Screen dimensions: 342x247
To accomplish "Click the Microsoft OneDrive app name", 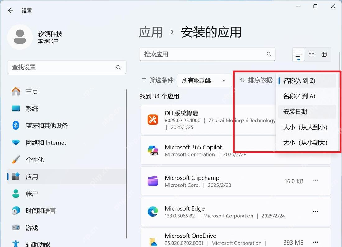I will (x=190, y=236).
